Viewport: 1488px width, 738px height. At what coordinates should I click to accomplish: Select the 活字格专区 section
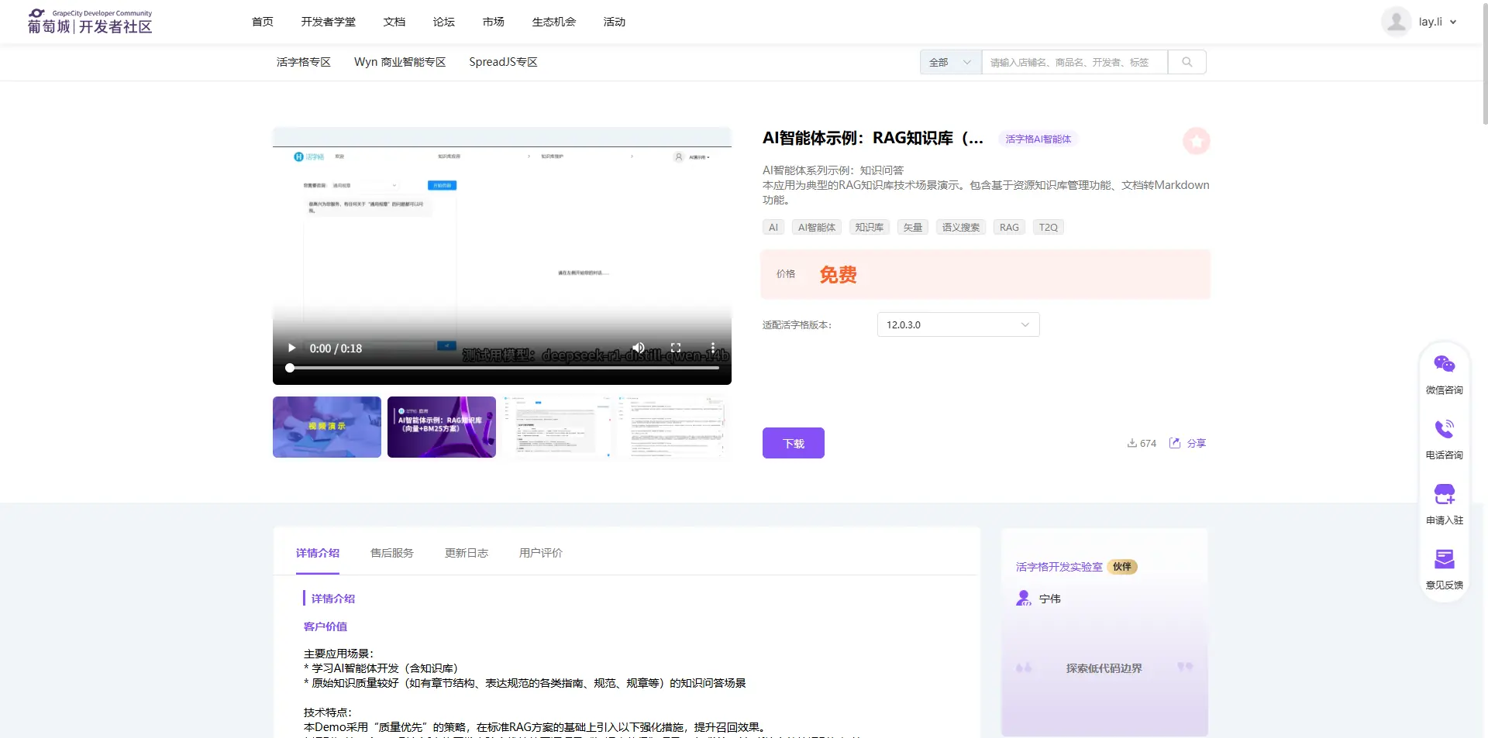coord(304,62)
